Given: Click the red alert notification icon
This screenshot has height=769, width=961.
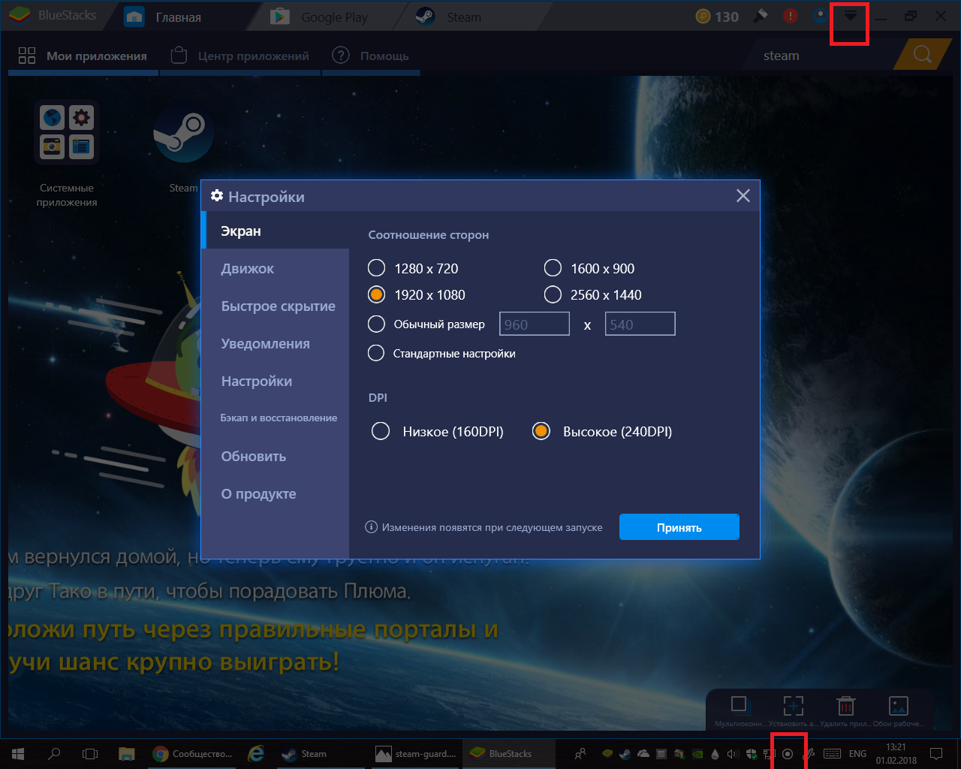Looking at the screenshot, I should pyautogui.click(x=791, y=16).
